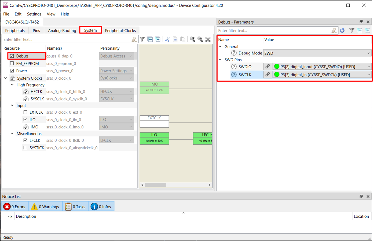This screenshot has height=241, width=373.
Task: Open the Debug Mode SWD dropdown
Action: click(x=317, y=53)
